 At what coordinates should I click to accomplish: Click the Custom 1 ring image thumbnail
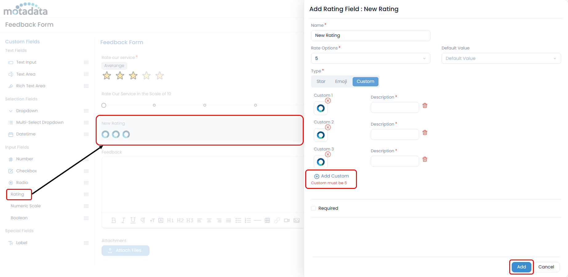click(321, 108)
